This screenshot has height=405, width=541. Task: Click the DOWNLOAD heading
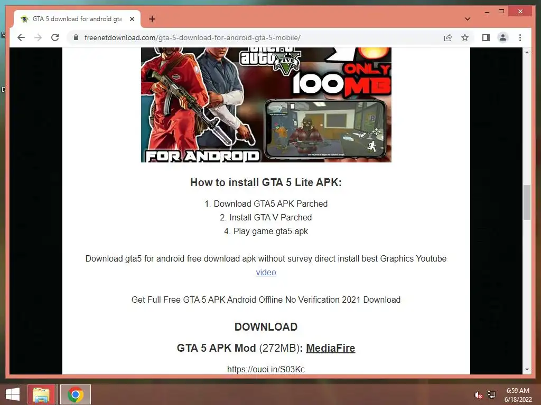pyautogui.click(x=266, y=327)
